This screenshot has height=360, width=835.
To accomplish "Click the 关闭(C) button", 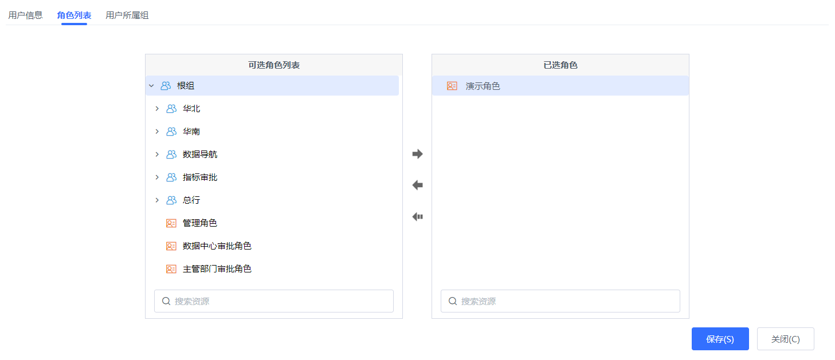I will (786, 339).
